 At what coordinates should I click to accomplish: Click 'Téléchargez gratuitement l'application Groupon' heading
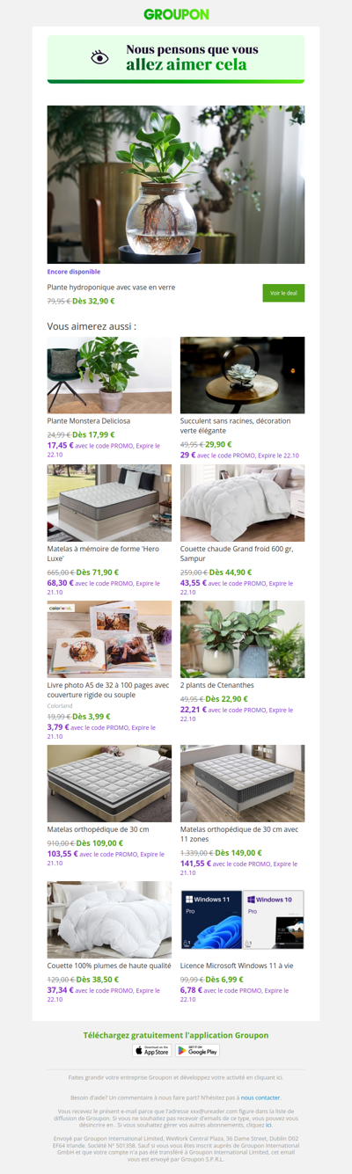[x=176, y=1035]
